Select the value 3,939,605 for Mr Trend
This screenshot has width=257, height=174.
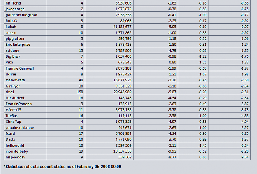click(123, 3)
